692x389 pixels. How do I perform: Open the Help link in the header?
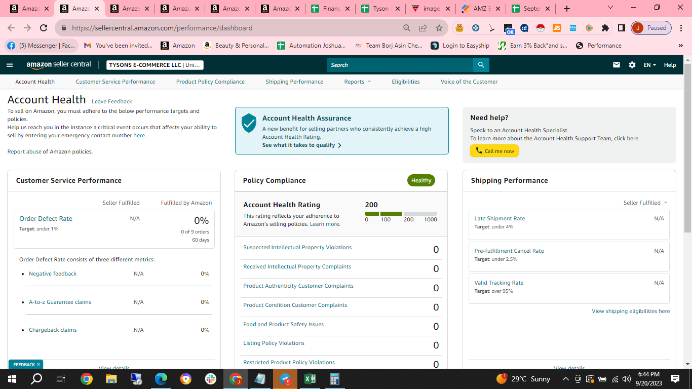click(670, 65)
